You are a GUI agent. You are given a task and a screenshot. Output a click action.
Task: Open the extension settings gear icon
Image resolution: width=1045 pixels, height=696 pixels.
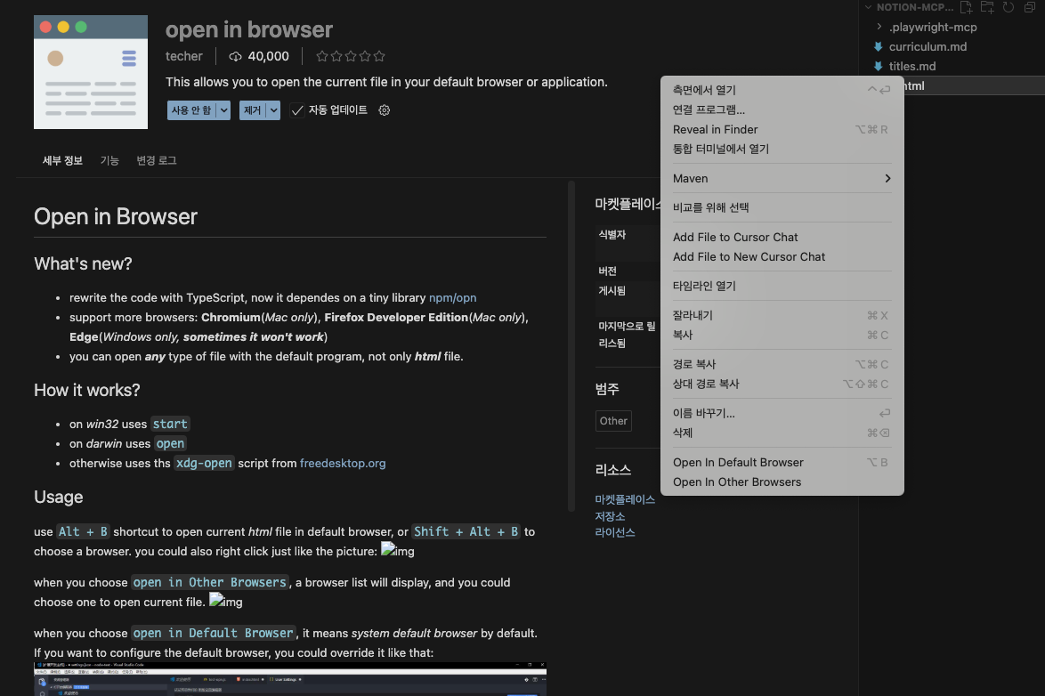[384, 110]
